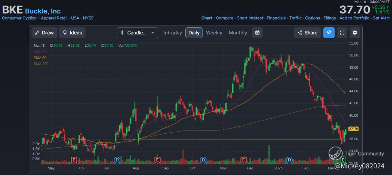Click the dividend marker in October

tap(203, 160)
